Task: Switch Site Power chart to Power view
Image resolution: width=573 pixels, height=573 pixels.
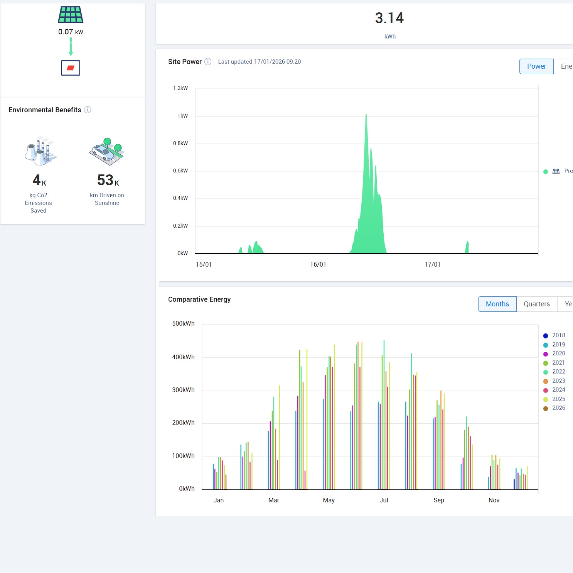Action: [536, 66]
